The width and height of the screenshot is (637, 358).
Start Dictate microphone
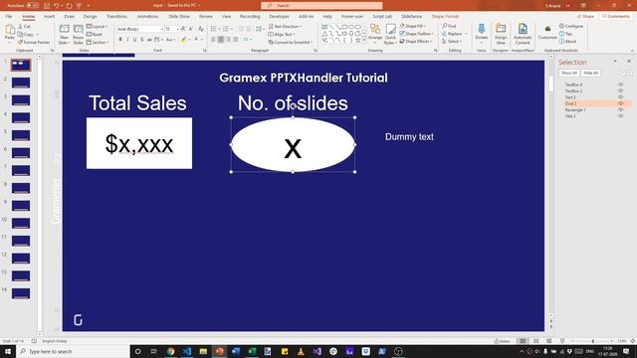point(482,31)
